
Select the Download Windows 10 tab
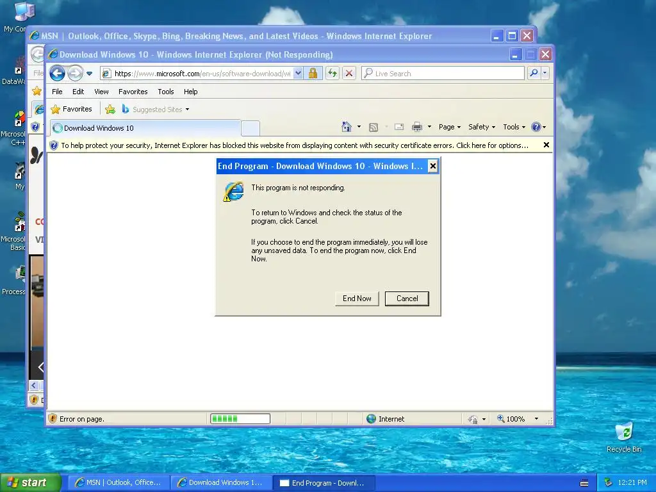coord(145,128)
